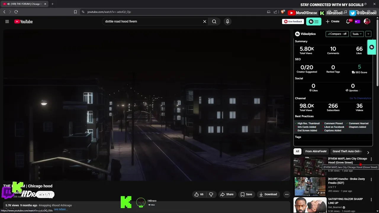Click the Create button
The image size is (379, 213).
(x=333, y=21)
